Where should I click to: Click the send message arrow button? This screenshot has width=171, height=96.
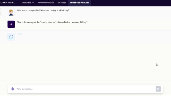pos(158,89)
